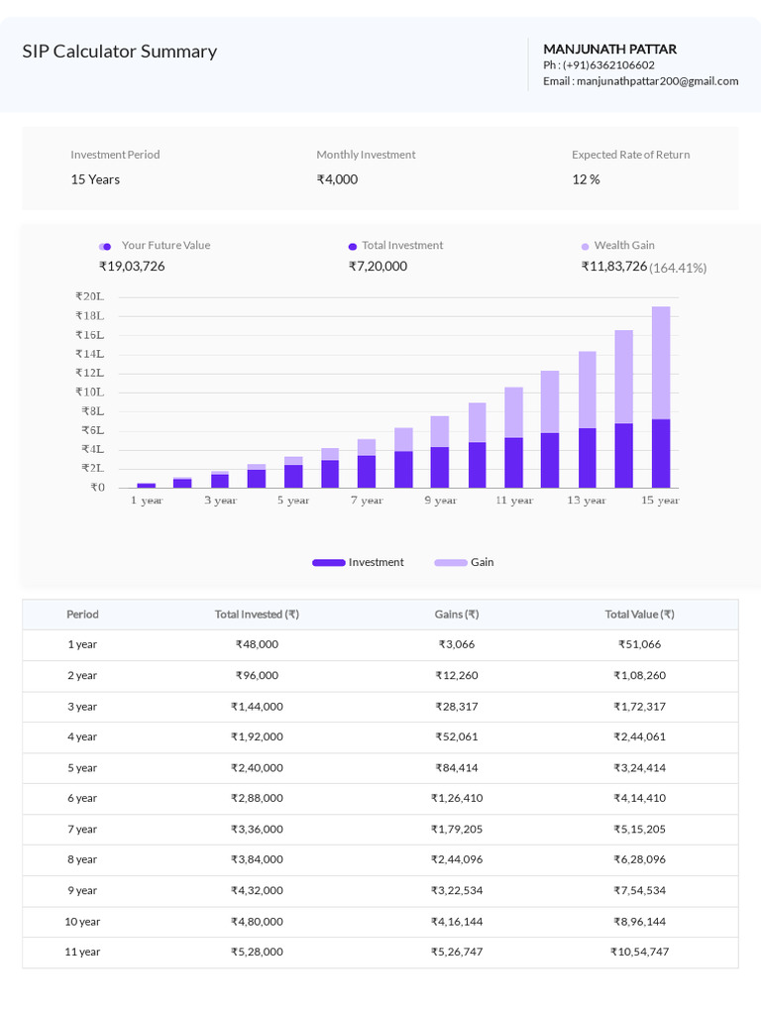Select the ₹3,24,414 total value cell
Viewport: 761px width, 1015px height.
[639, 768]
